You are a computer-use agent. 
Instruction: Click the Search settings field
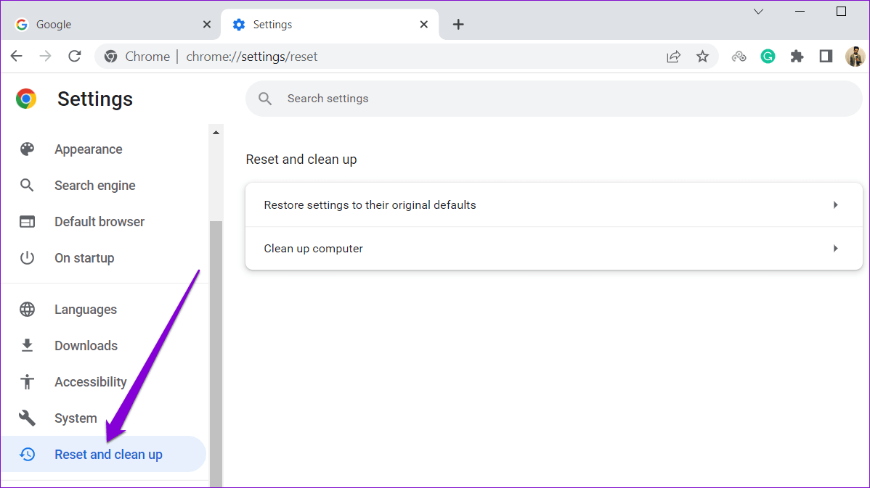click(x=554, y=99)
